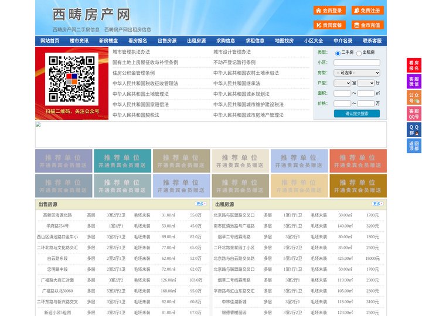Open the 中华人民共和国契税法 link
422x316 pixels.
point(136,115)
